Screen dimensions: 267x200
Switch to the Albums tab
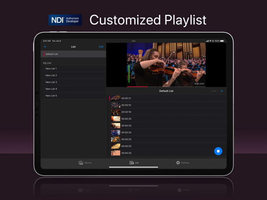[85, 163]
